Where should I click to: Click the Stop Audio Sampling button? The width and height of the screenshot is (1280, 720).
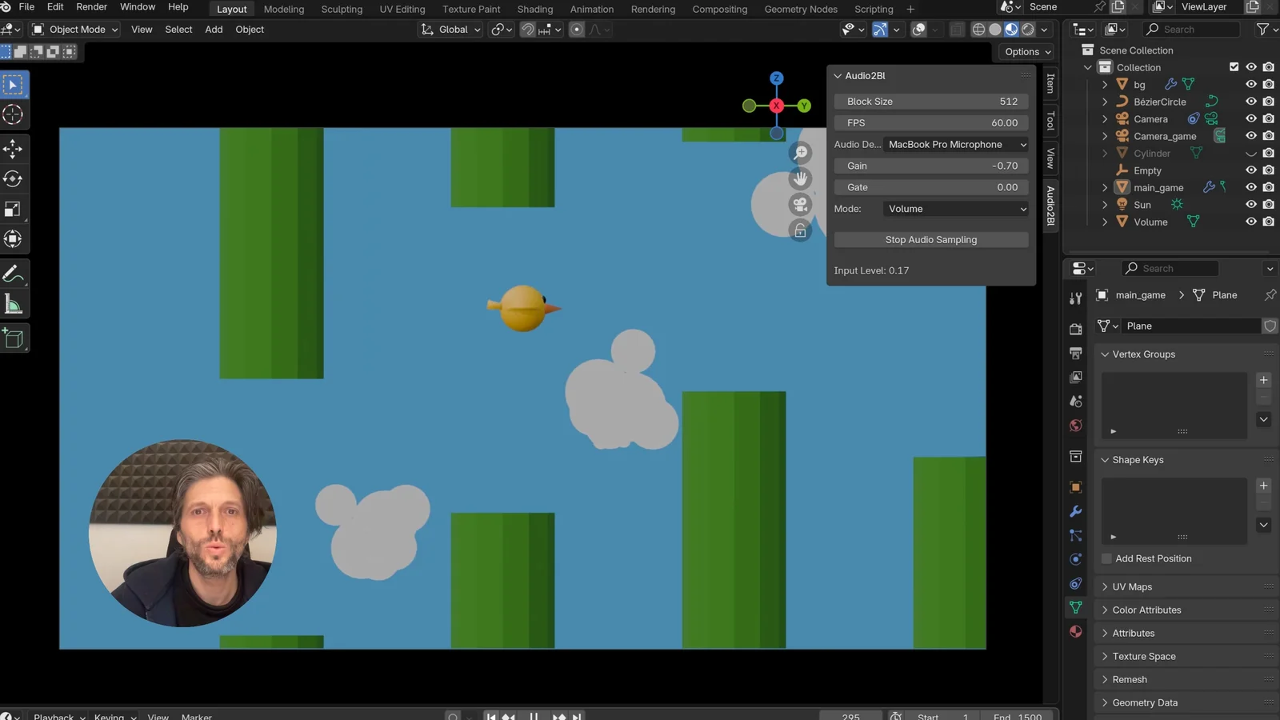click(x=930, y=239)
